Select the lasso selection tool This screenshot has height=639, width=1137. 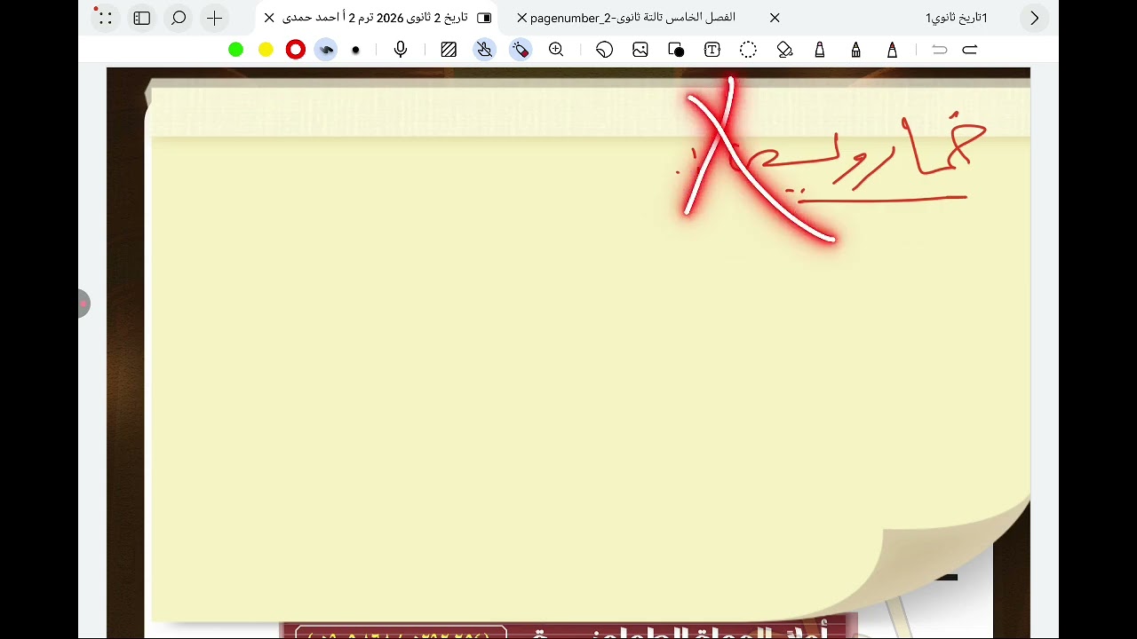pyautogui.click(x=748, y=50)
